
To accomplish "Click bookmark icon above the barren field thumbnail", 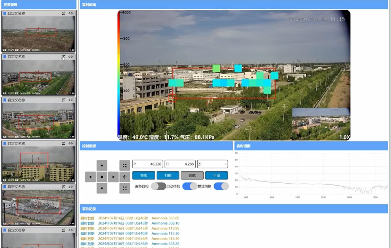I will click(5, 13).
